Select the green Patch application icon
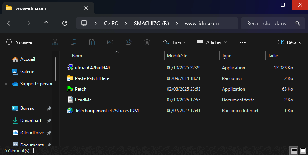This screenshot has height=155, width=308. pos(70,89)
